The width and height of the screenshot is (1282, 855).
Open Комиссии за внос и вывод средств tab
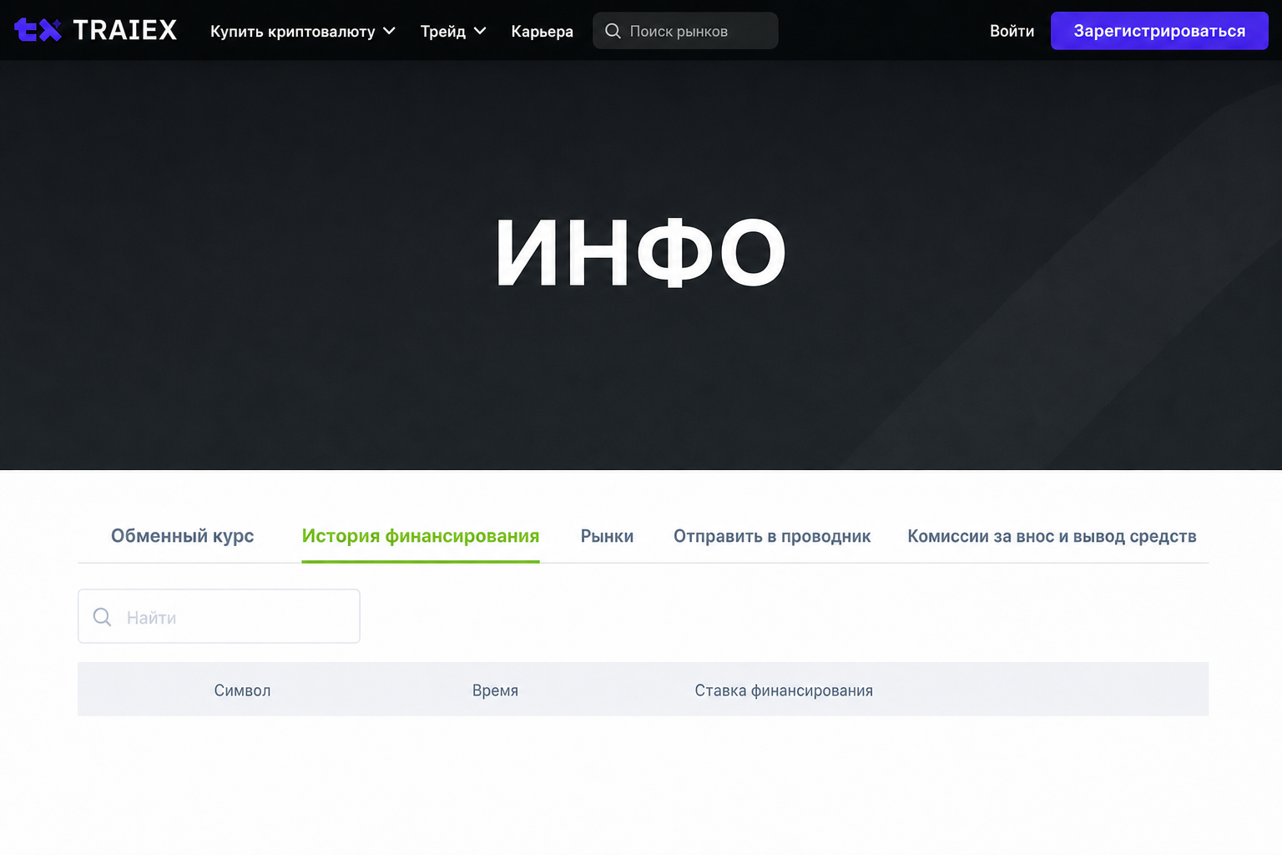pos(1052,536)
